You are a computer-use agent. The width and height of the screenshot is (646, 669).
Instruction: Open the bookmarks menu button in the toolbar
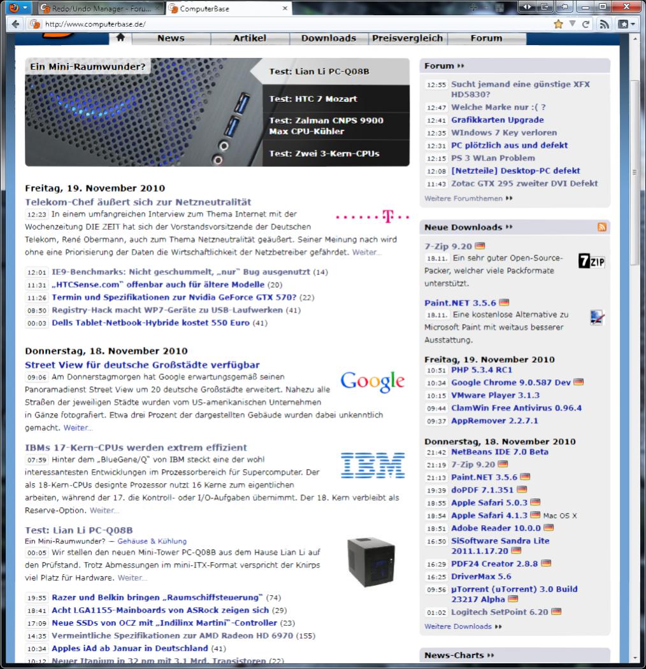point(627,24)
